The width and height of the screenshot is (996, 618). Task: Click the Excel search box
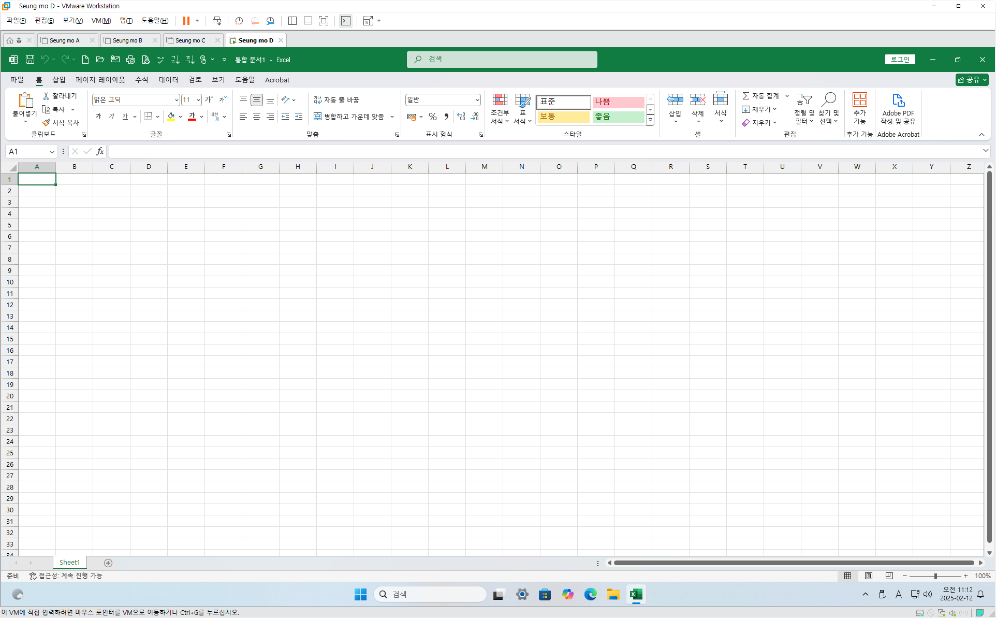[502, 60]
